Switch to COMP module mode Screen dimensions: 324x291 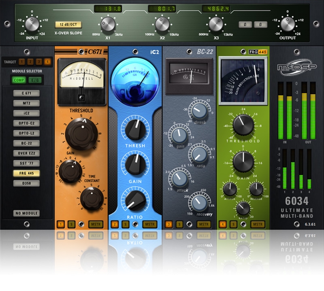(18, 80)
